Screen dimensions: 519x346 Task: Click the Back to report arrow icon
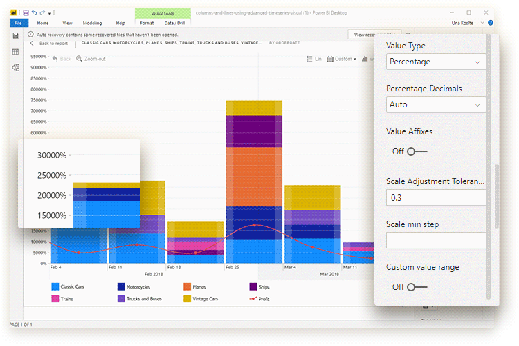[x=32, y=44]
